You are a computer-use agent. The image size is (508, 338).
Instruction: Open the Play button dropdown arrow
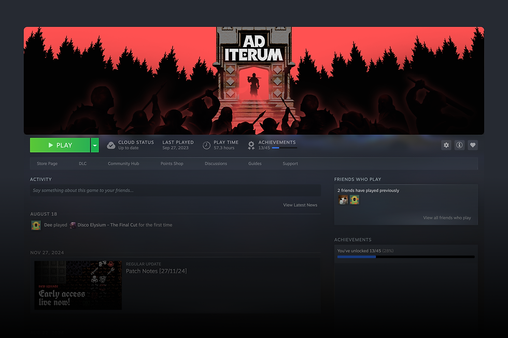[94, 145]
